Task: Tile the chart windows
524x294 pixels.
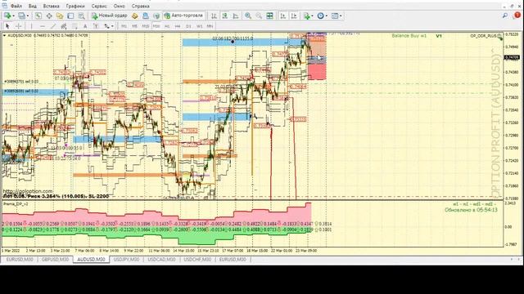Action: coord(269,16)
